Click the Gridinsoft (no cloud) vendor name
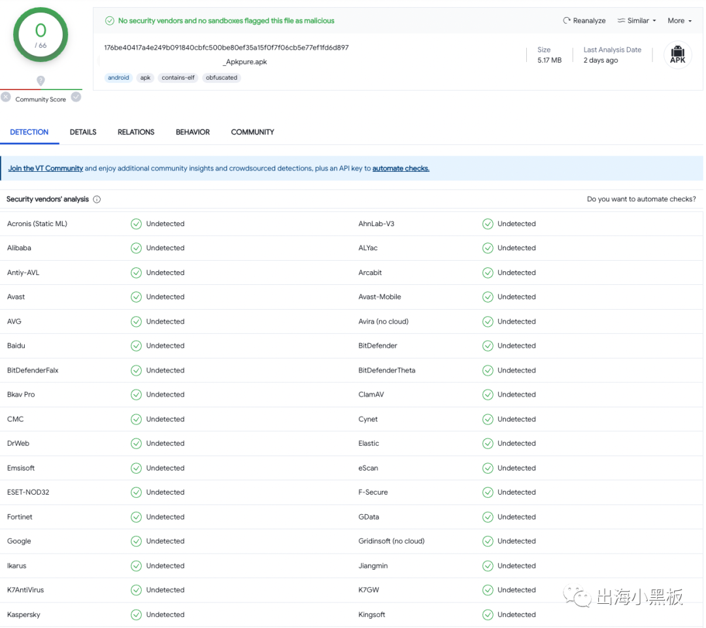Screen dimensions: 706x628 pyautogui.click(x=392, y=541)
